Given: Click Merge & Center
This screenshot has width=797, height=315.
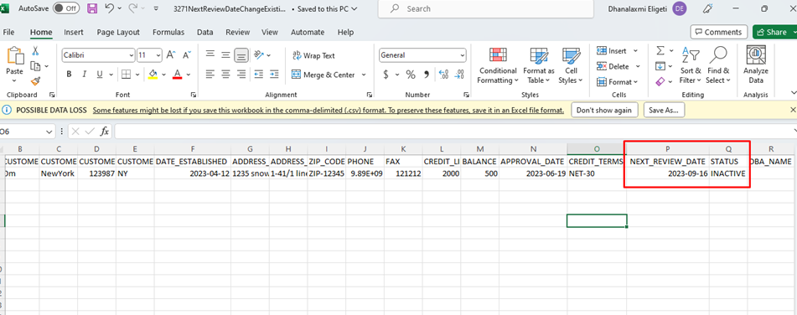Looking at the screenshot, I should pyautogui.click(x=323, y=75).
